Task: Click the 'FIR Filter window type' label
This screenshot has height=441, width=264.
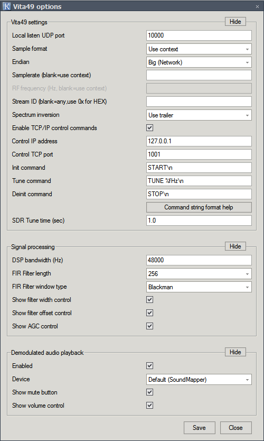Action: point(39,287)
